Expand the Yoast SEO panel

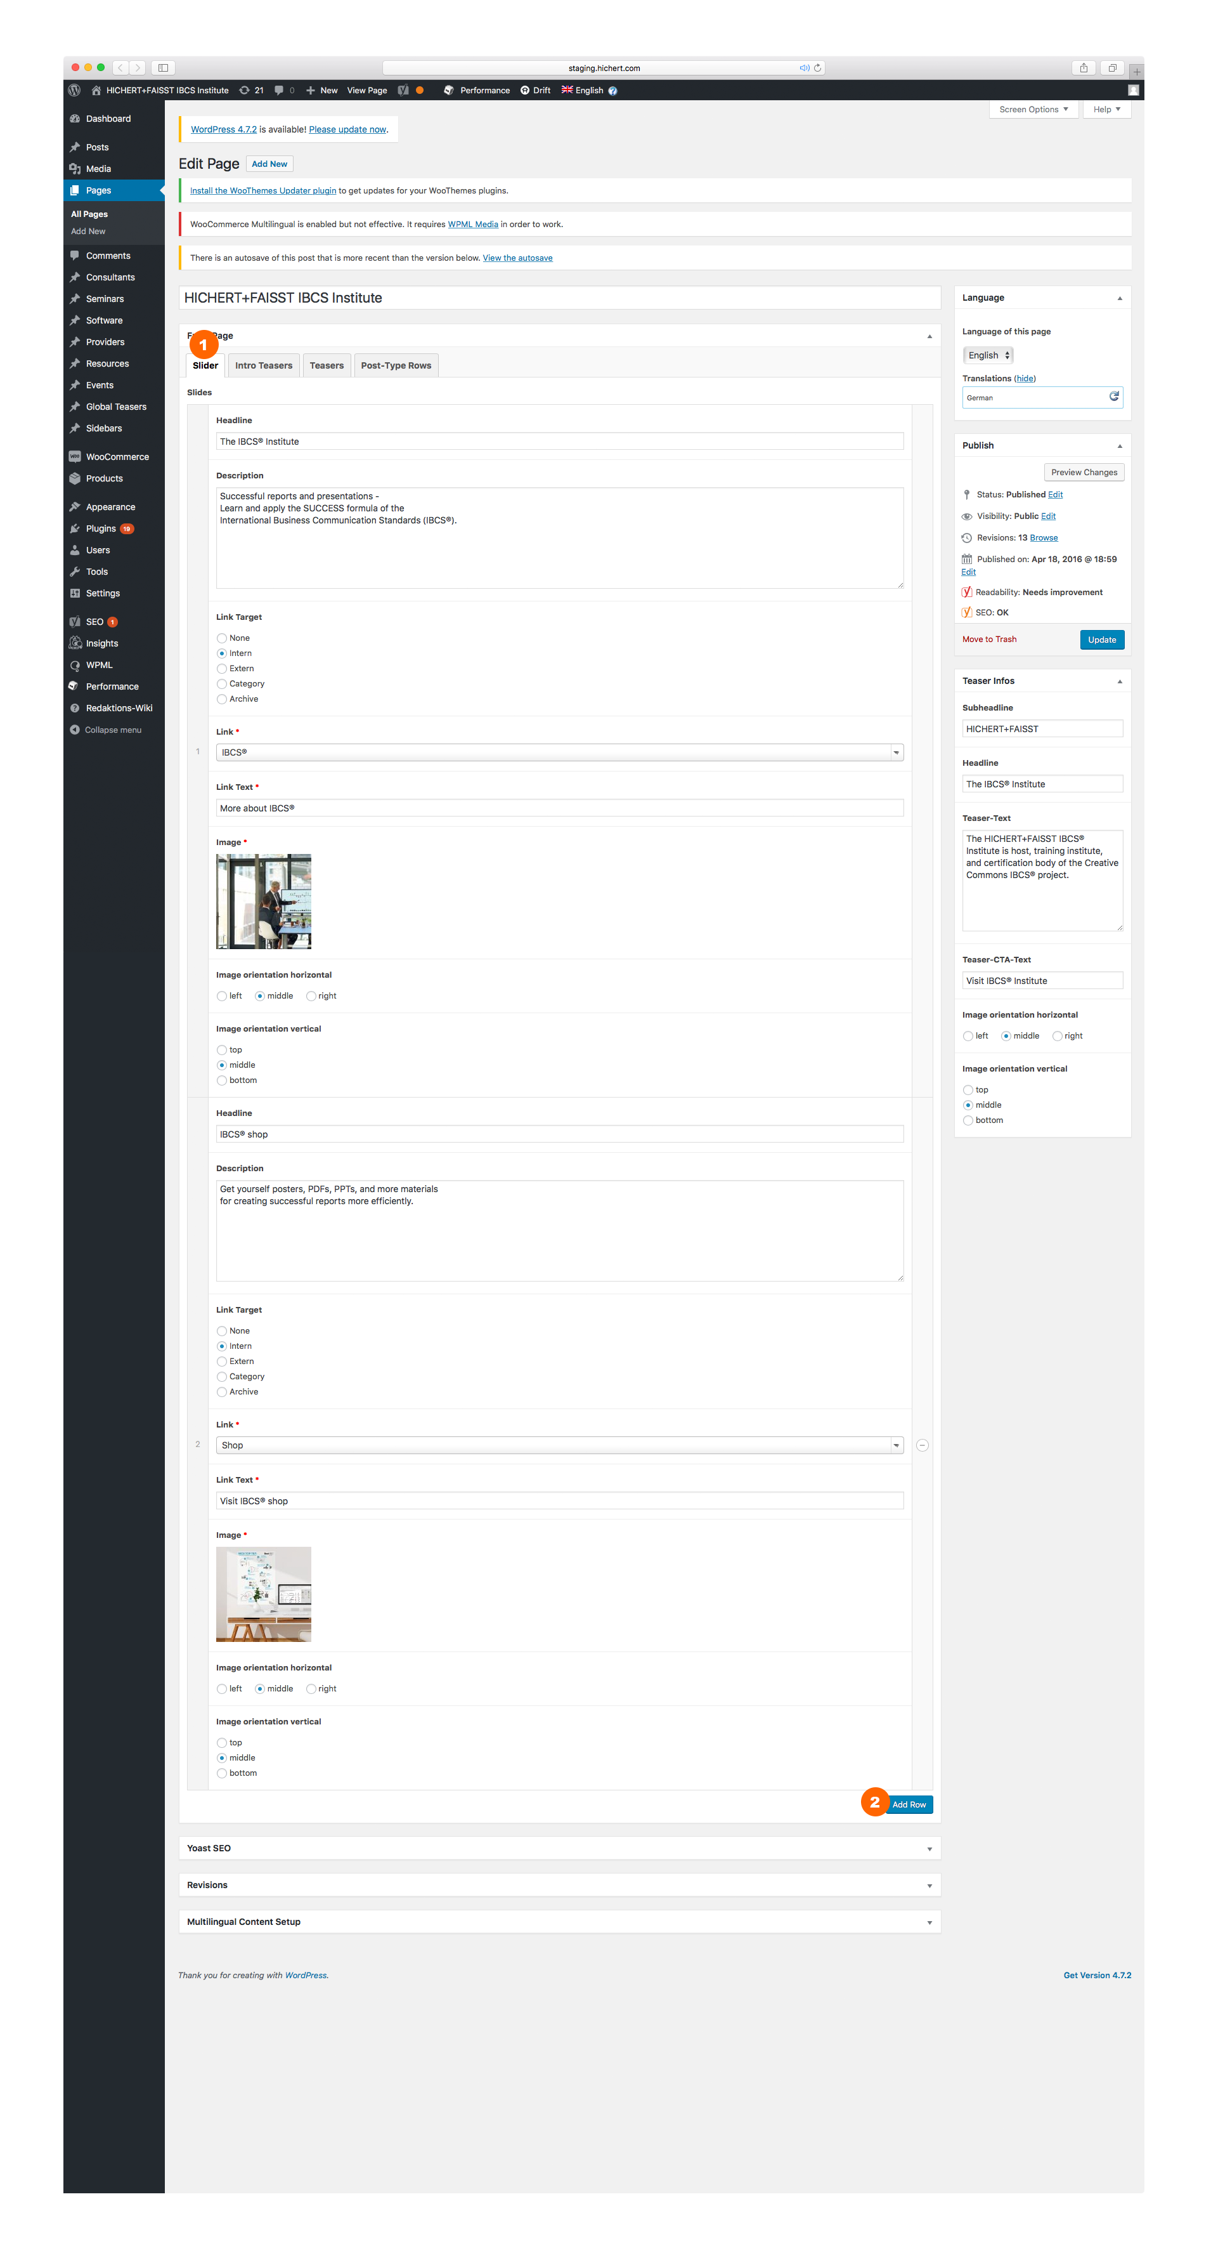tap(559, 1848)
